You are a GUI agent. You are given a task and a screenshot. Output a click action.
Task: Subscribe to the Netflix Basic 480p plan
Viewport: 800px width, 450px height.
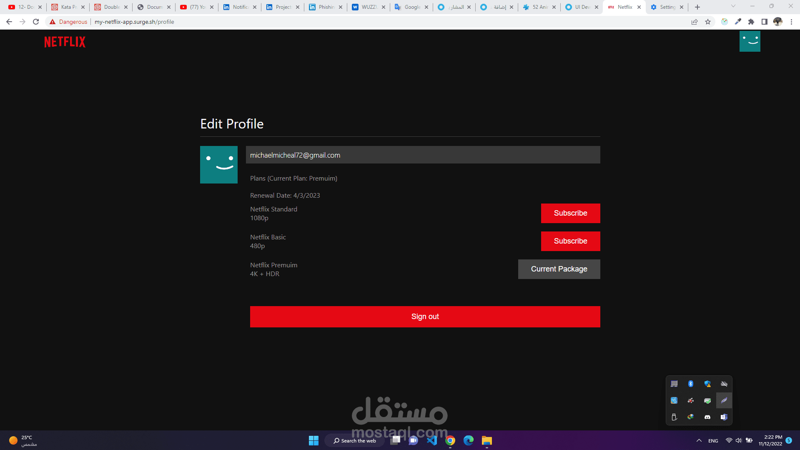(x=570, y=241)
